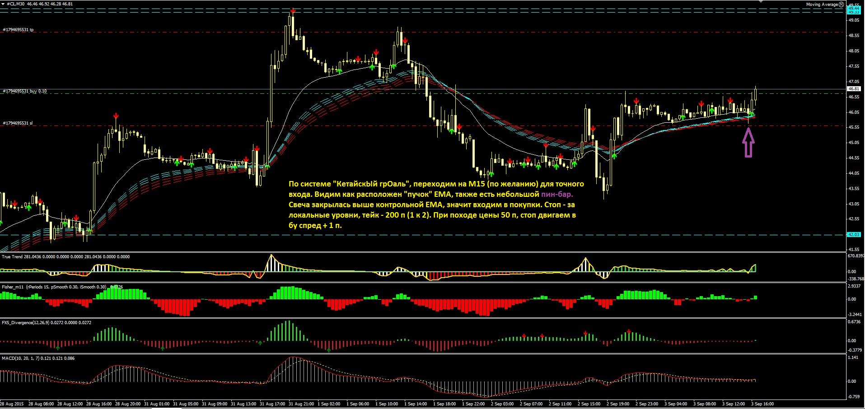Select the #1794695531 buy 0.10 order label
This screenshot has width=865, height=409.
click(x=24, y=91)
